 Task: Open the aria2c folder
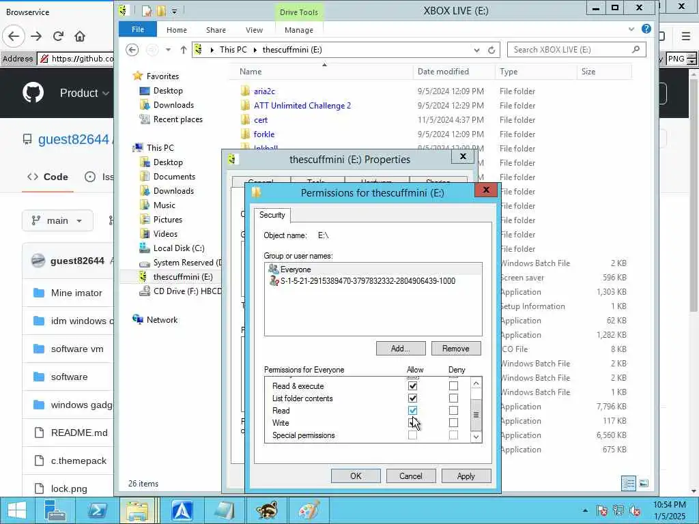coord(264,91)
